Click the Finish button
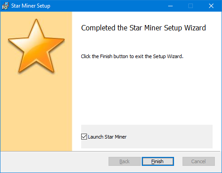Screen dimensions: 222x173 (x=158, y=161)
